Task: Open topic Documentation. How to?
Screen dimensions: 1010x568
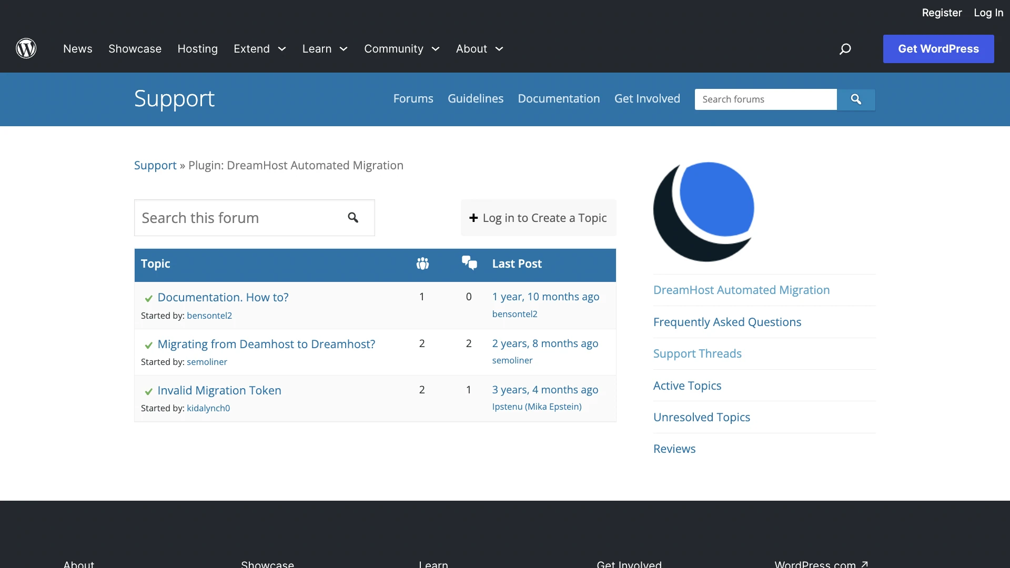Action: (x=223, y=297)
